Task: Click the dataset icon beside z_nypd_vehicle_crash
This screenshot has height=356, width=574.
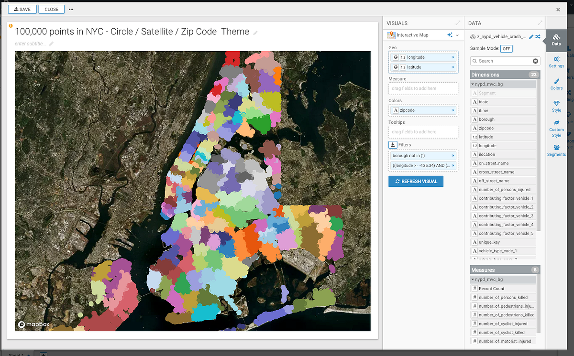Action: [x=473, y=36]
